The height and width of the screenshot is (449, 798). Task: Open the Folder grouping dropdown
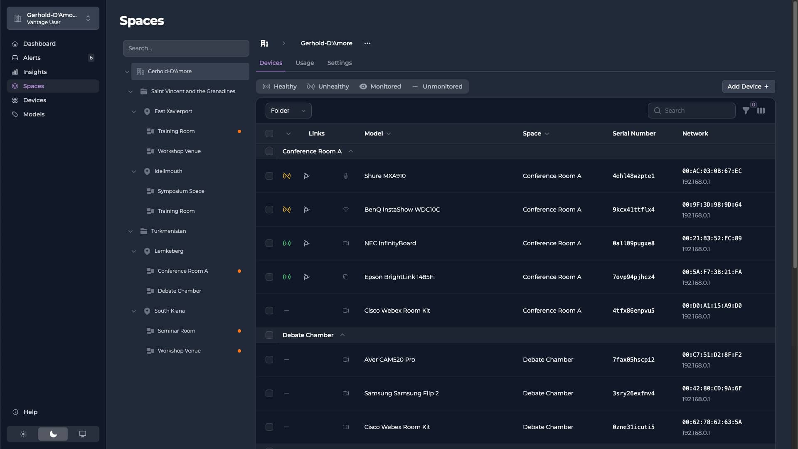[288, 111]
